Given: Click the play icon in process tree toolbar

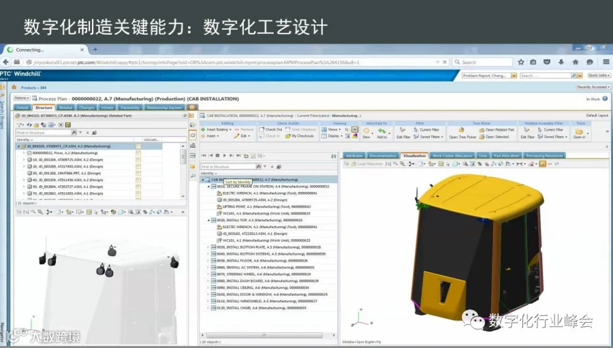Looking at the screenshot, I should coord(224,156).
